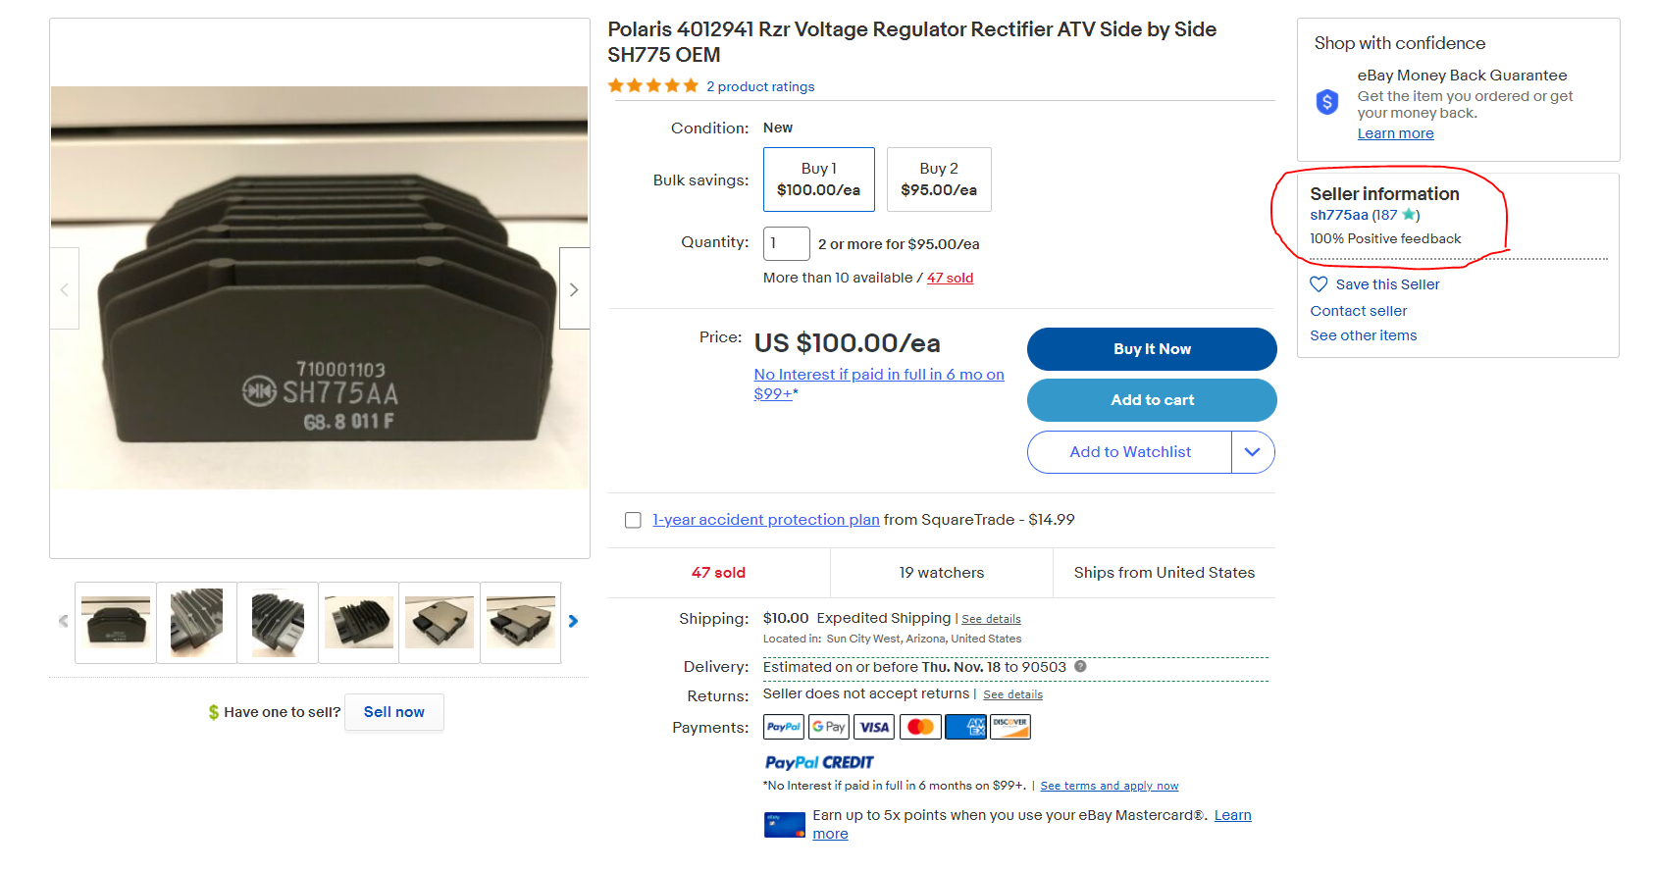1656x871 pixels.
Task: Select the last thumbnail in the image strip
Action: (520, 622)
